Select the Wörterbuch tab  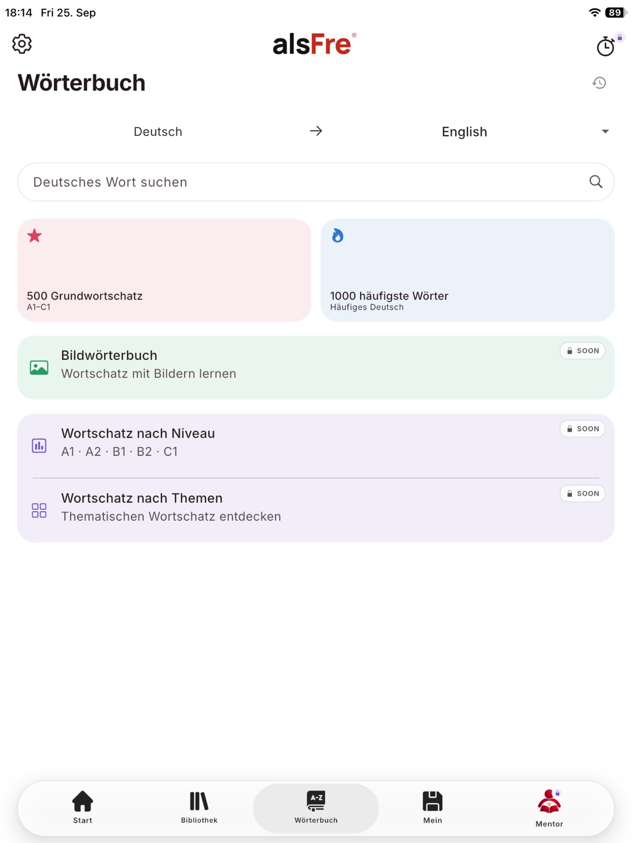(316, 808)
